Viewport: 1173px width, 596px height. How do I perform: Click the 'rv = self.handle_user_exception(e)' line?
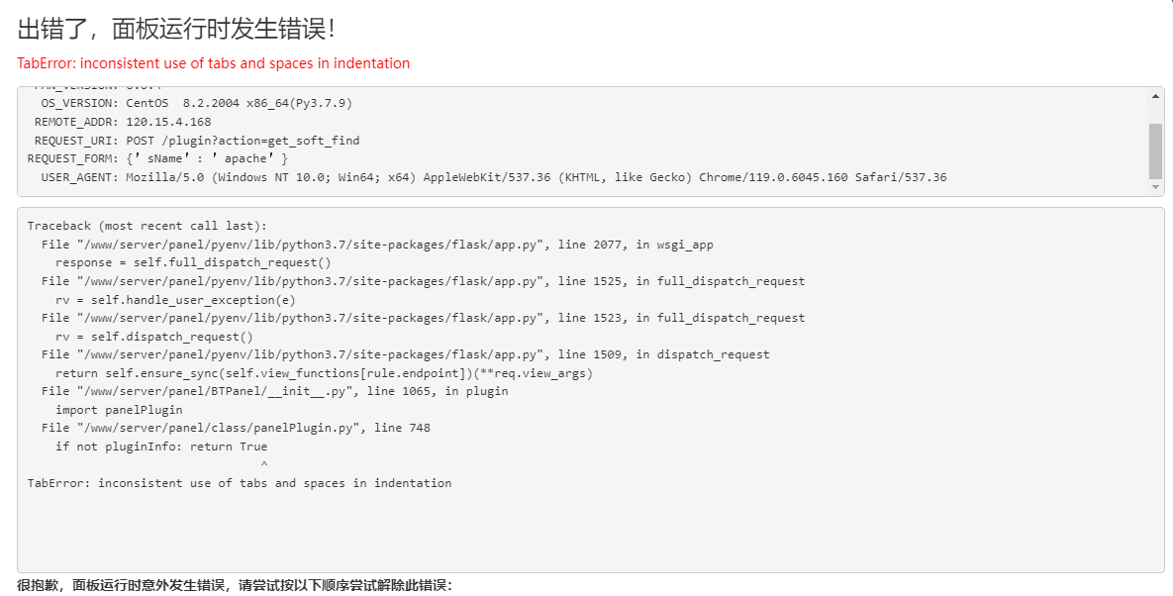(175, 300)
